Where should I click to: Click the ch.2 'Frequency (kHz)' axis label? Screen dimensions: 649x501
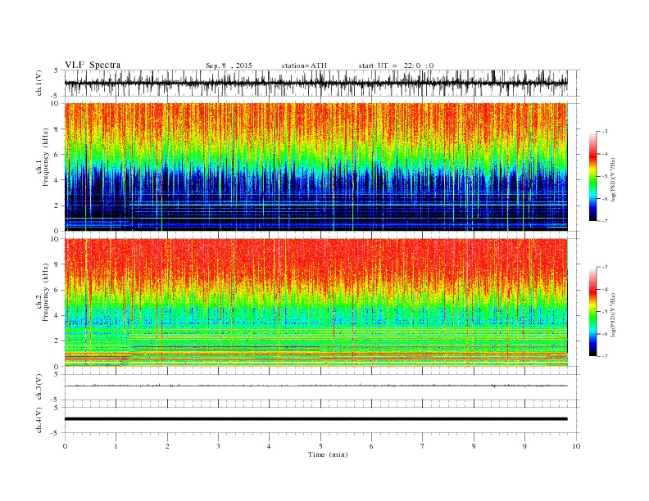click(x=46, y=292)
